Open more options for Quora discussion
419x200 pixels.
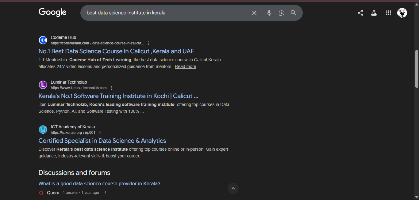[105, 193]
